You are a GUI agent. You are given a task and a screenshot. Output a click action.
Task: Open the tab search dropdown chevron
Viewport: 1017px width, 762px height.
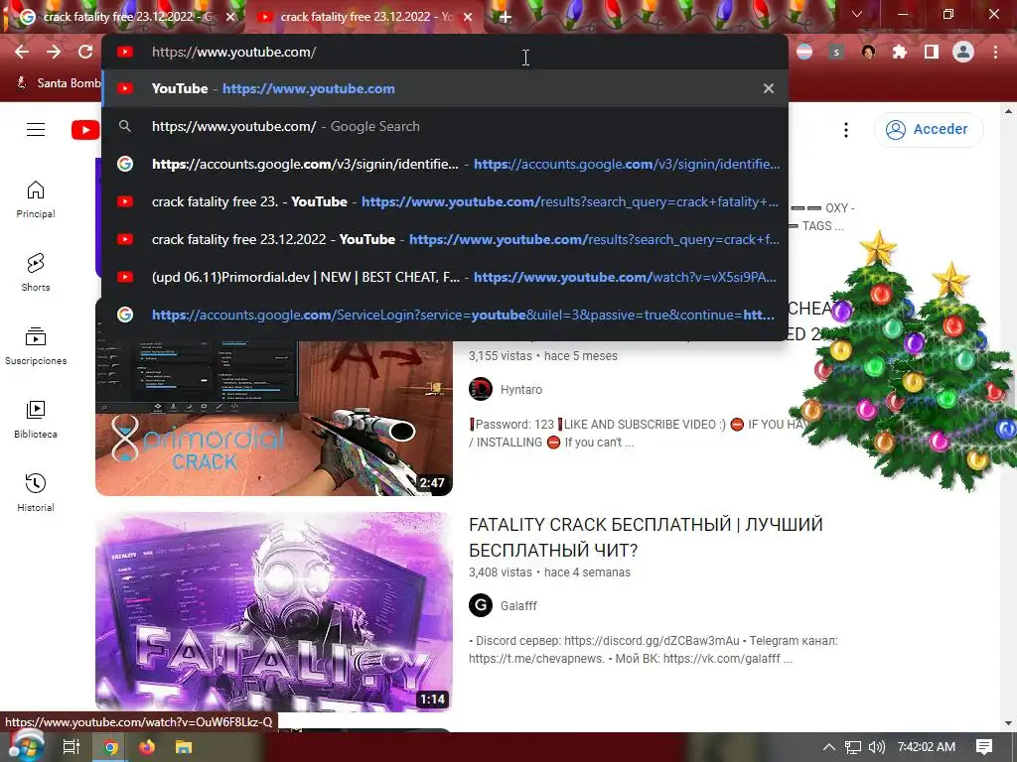point(857,14)
